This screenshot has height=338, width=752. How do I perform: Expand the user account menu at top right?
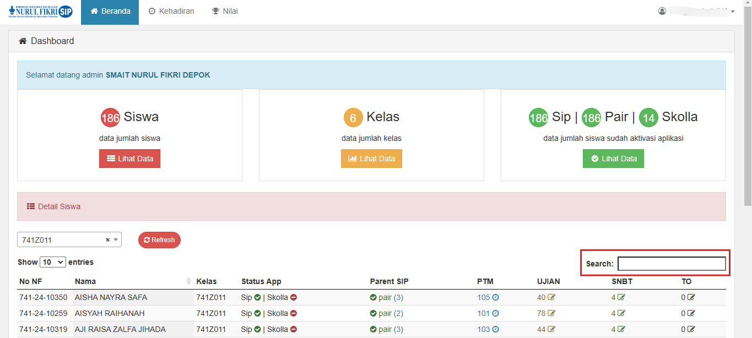[x=697, y=12]
